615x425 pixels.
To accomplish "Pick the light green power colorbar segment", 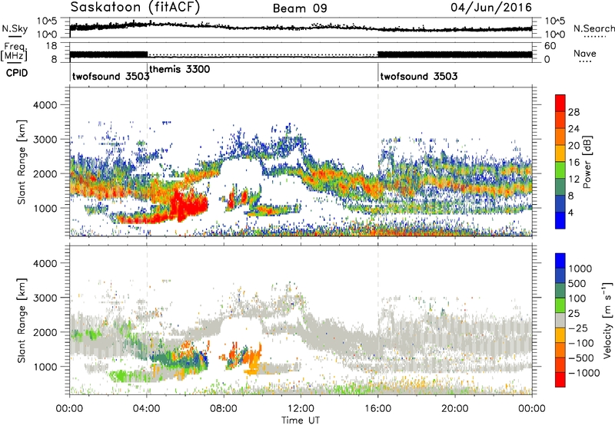I will [560, 170].
